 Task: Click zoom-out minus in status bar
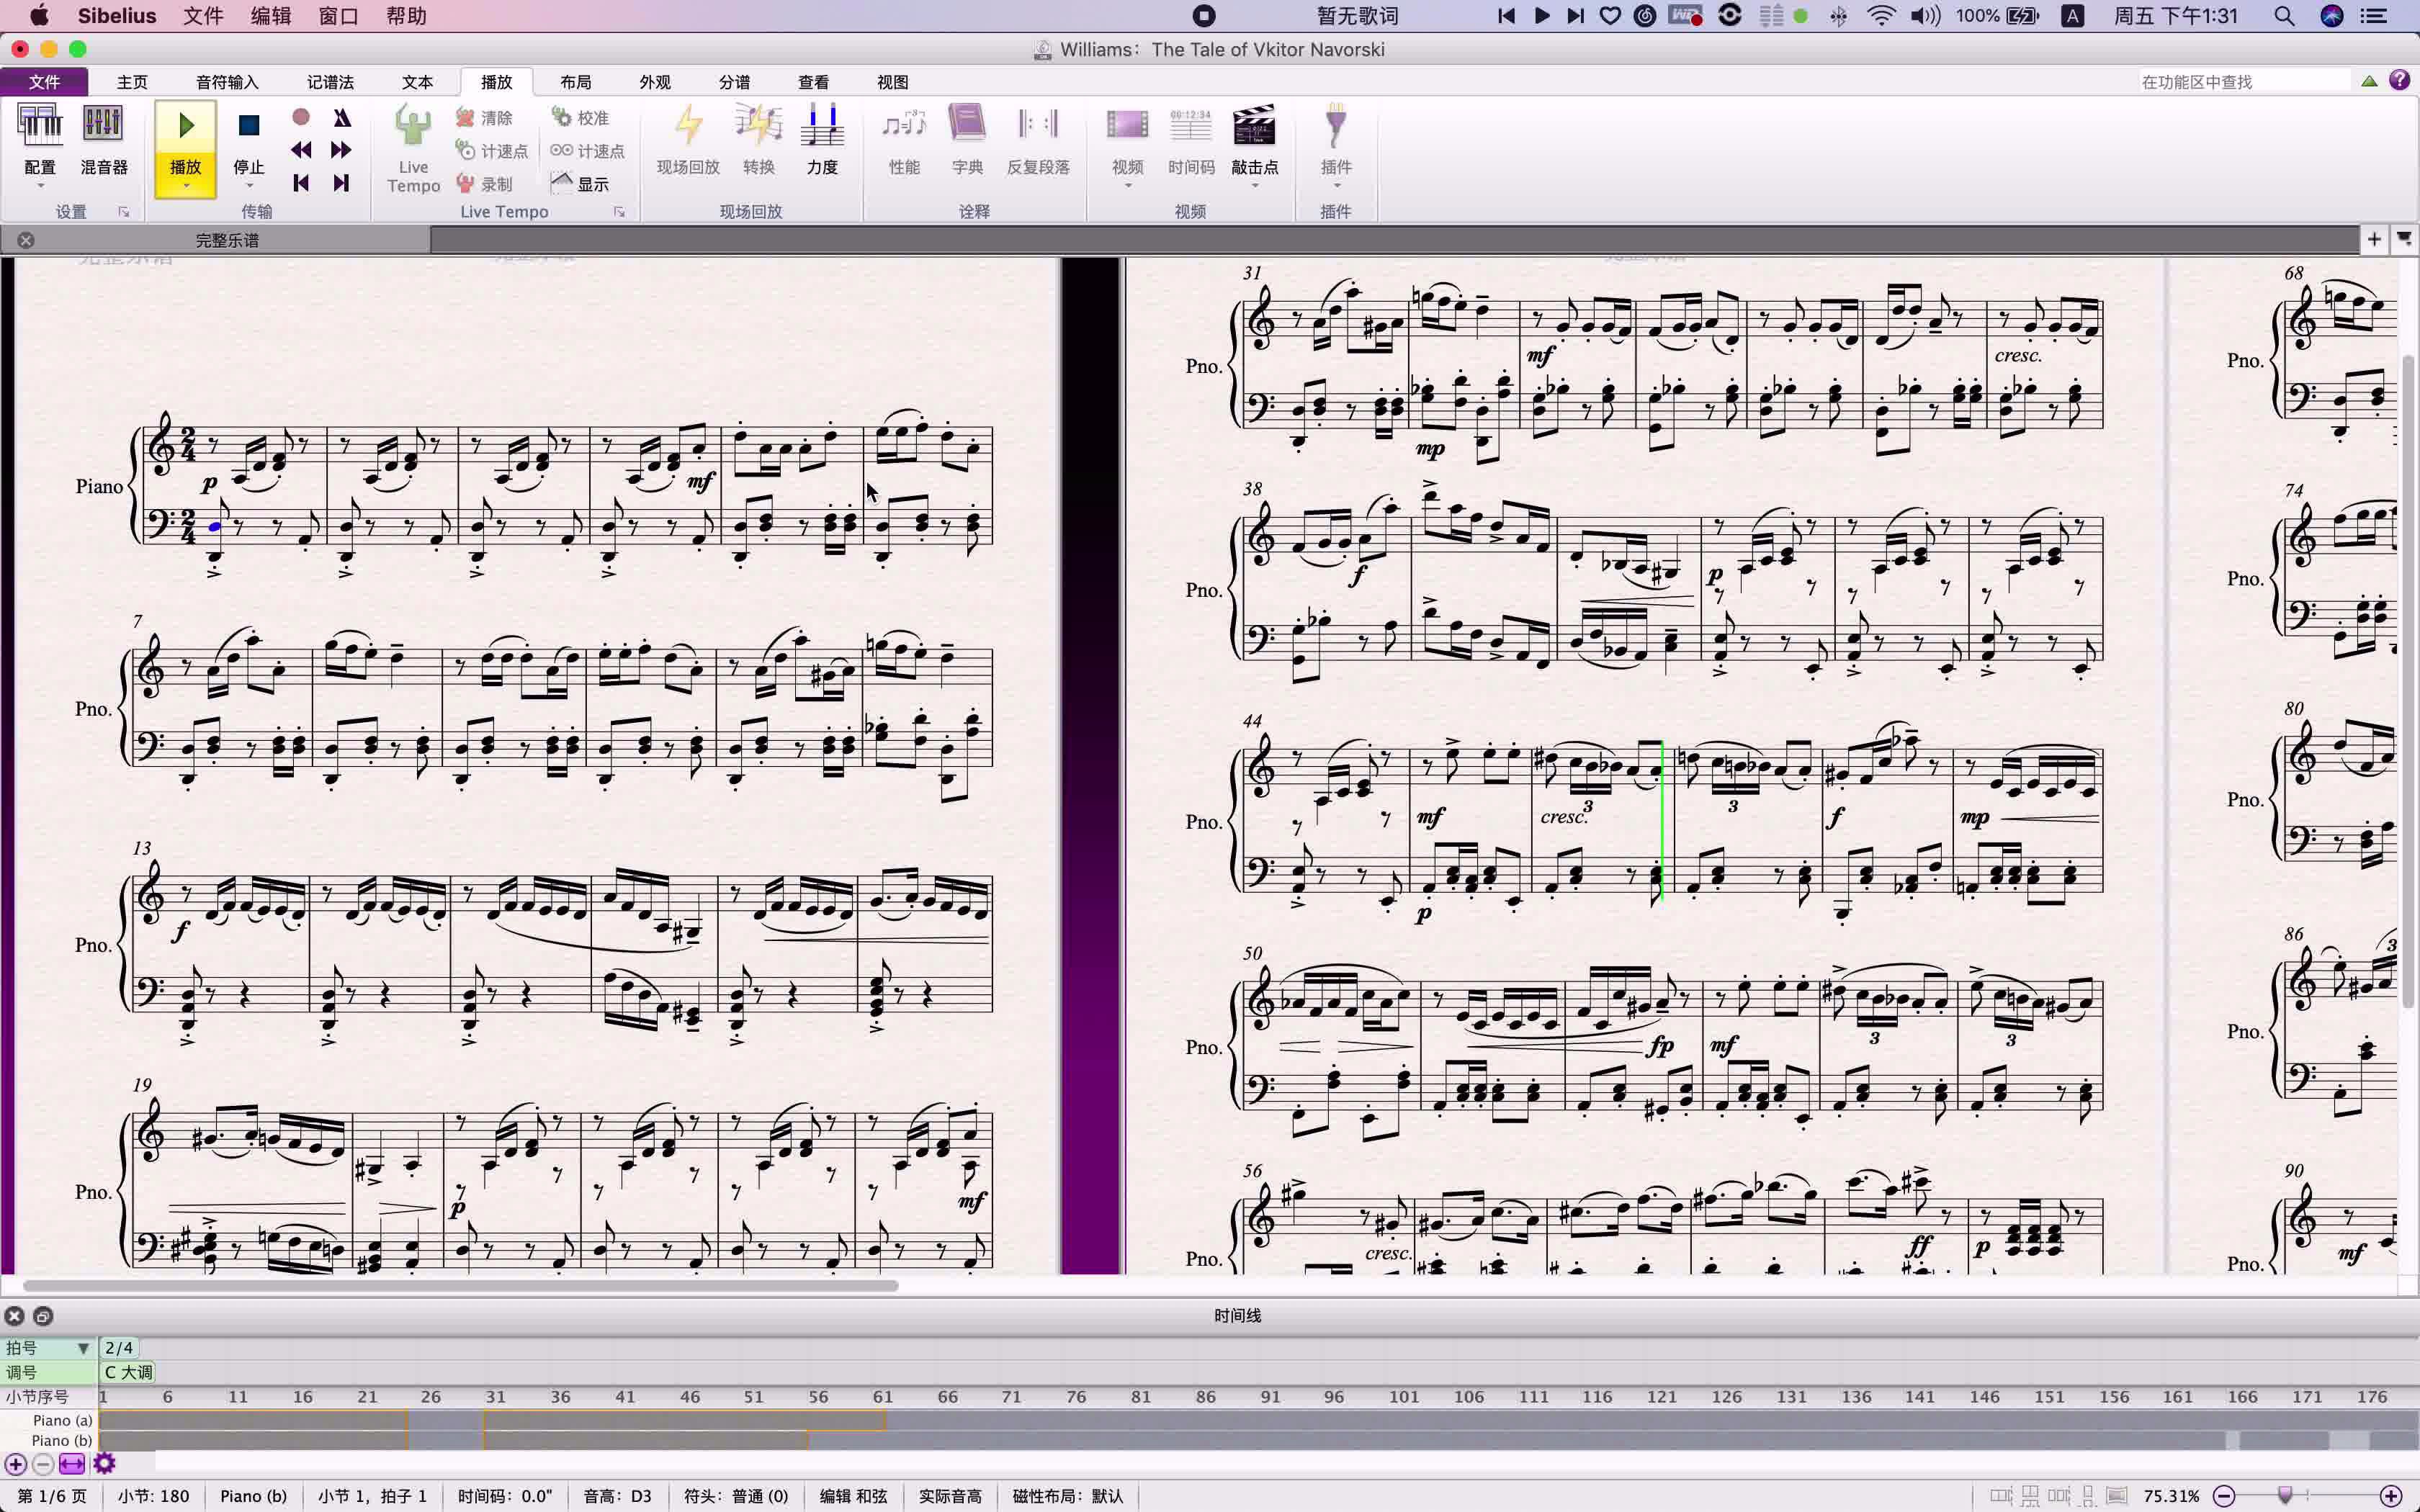pyautogui.click(x=2224, y=1496)
